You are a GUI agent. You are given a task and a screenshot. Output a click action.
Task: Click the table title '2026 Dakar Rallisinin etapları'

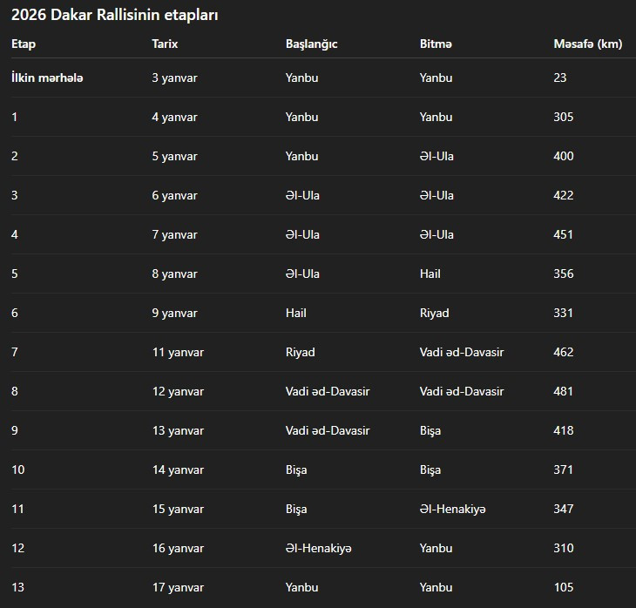click(115, 16)
